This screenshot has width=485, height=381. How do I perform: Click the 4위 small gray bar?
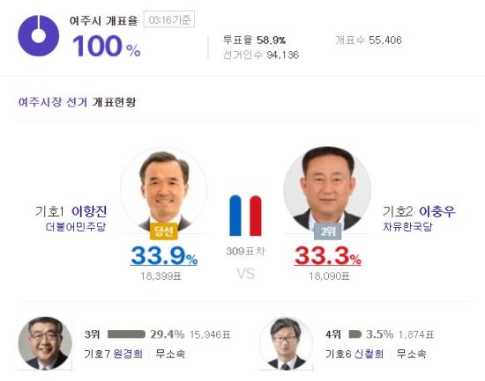[x=354, y=334]
